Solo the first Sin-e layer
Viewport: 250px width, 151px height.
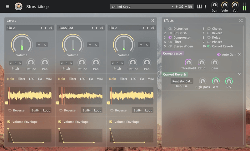(x=45, y=45)
